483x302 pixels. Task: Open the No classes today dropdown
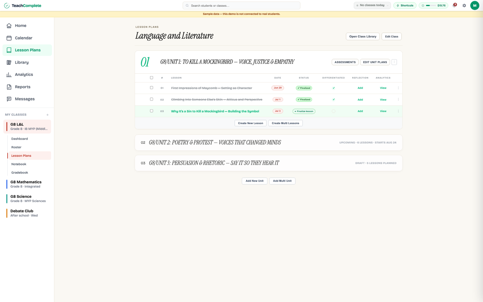[x=372, y=6]
